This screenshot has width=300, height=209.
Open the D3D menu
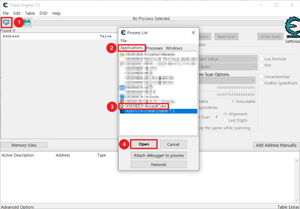[x=43, y=13]
